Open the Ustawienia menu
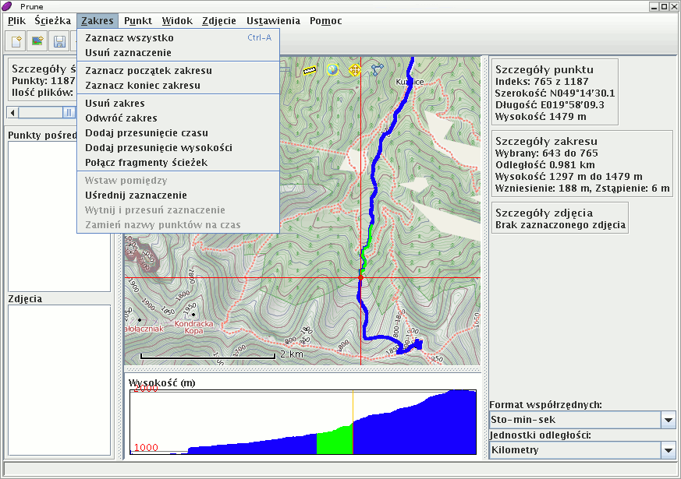The height and width of the screenshot is (479, 681). (x=272, y=21)
